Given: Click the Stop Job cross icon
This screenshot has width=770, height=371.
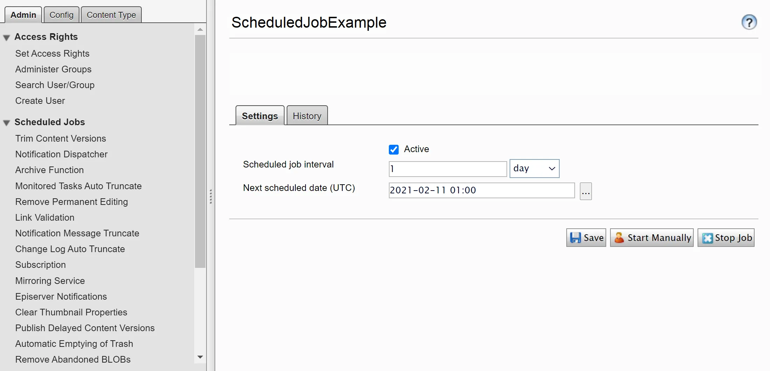Looking at the screenshot, I should (x=707, y=238).
